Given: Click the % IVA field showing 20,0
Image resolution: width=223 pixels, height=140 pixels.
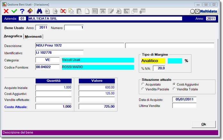Looking at the screenshot, I should [159, 68].
